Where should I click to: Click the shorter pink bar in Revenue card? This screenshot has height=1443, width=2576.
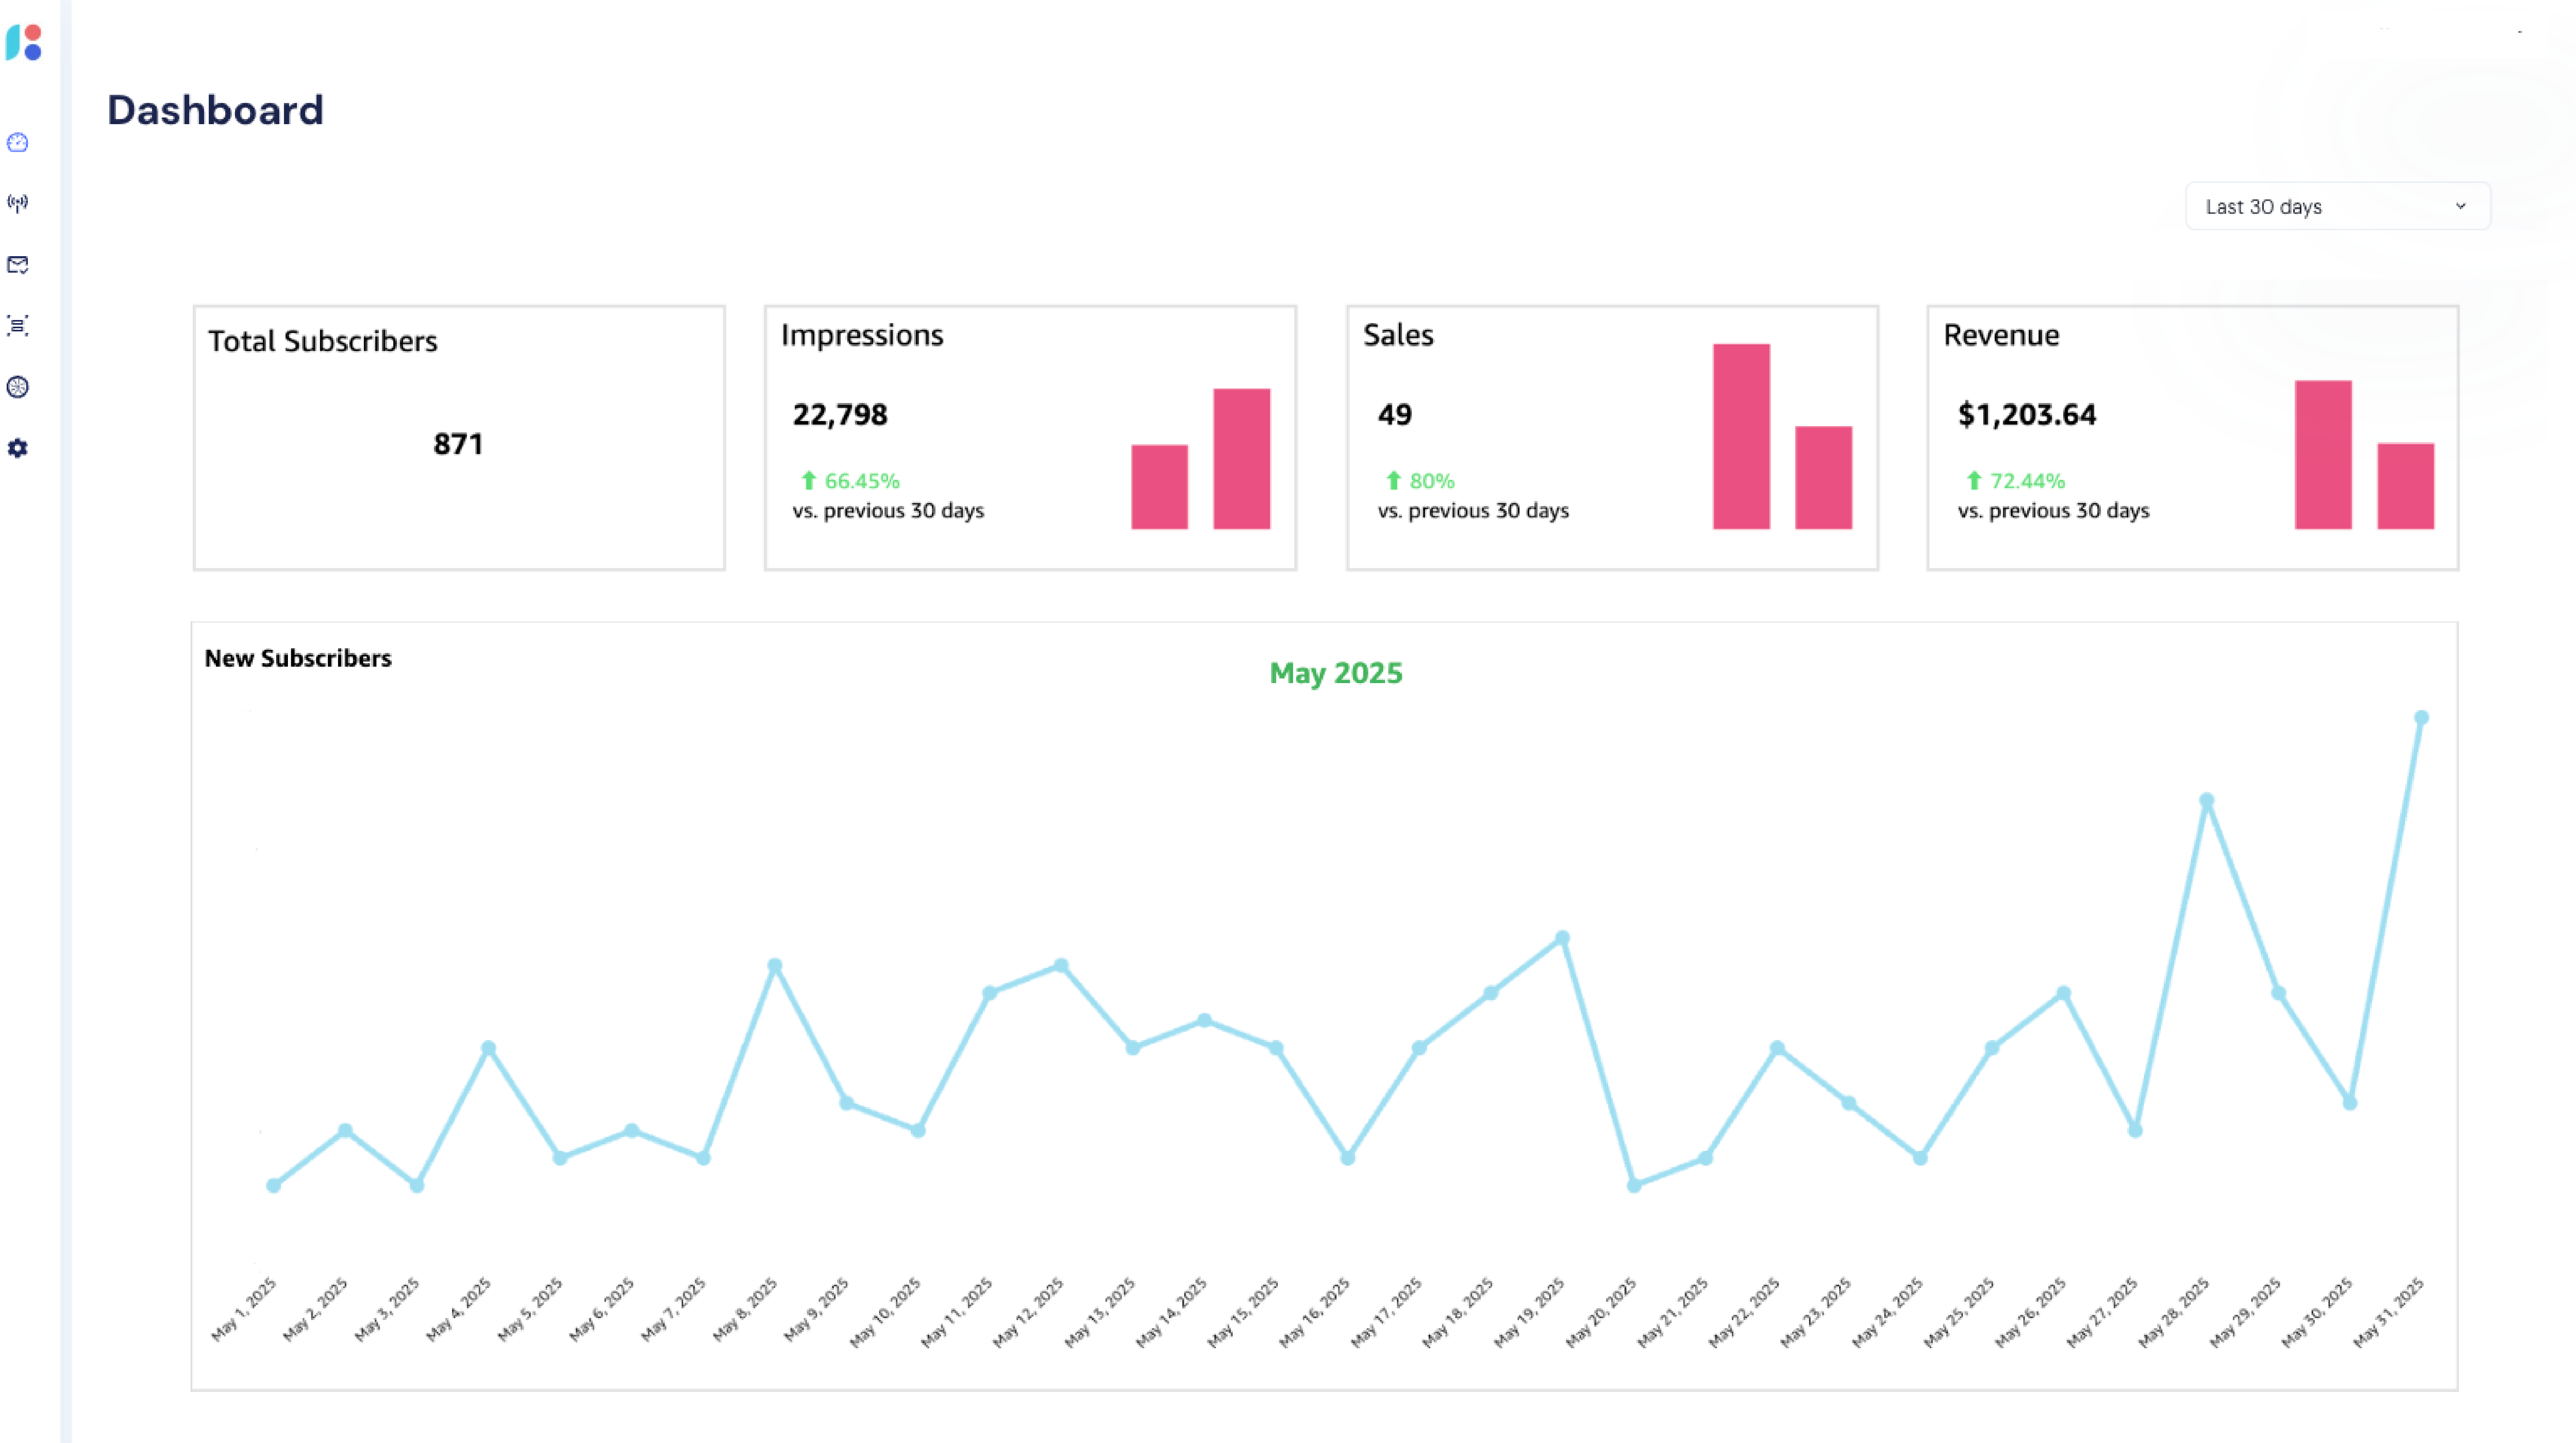(2406, 486)
